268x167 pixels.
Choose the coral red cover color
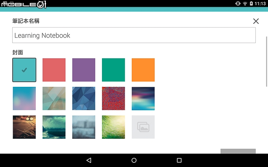point(54,70)
